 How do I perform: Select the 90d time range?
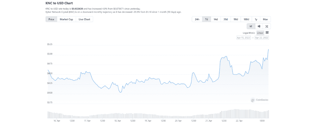236,20
